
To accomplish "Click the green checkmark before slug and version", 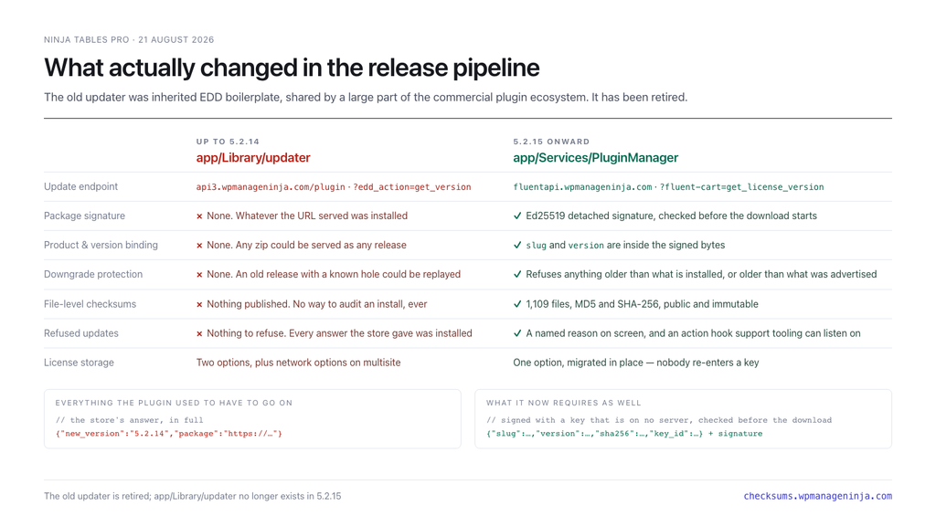I will (x=517, y=245).
